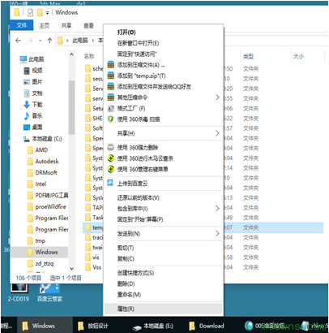
Task: Choose 重命名(M) in context menu
Action: [164, 295]
